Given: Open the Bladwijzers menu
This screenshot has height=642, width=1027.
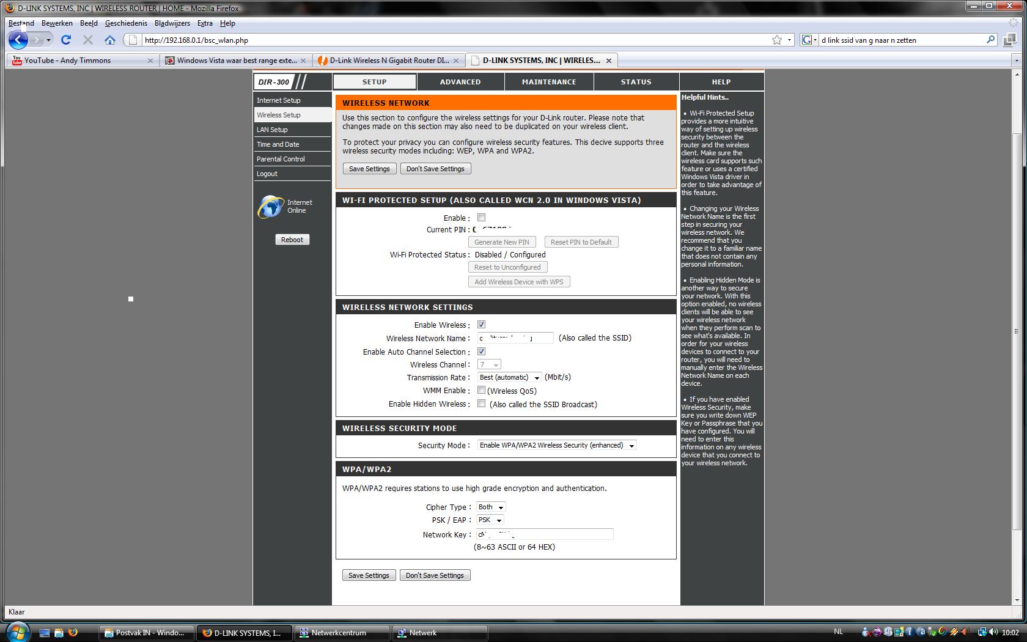Looking at the screenshot, I should pyautogui.click(x=172, y=23).
